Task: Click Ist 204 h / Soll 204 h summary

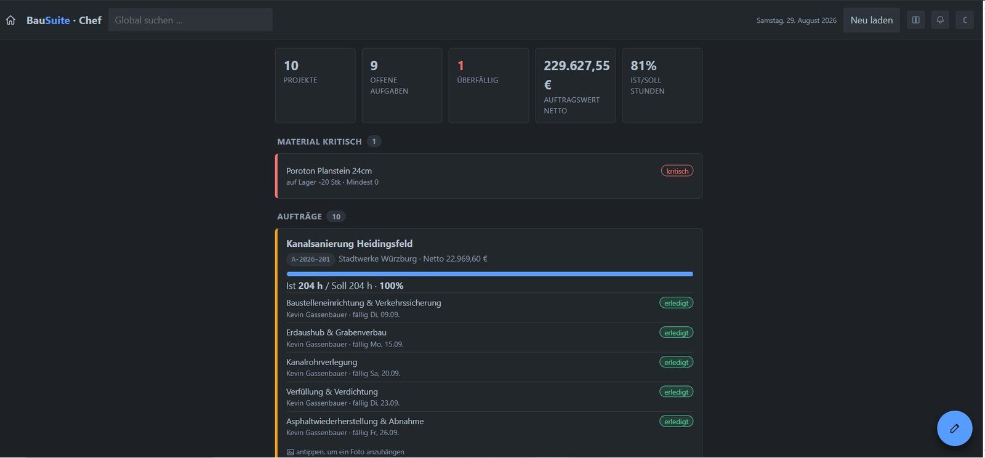Action: (x=345, y=286)
